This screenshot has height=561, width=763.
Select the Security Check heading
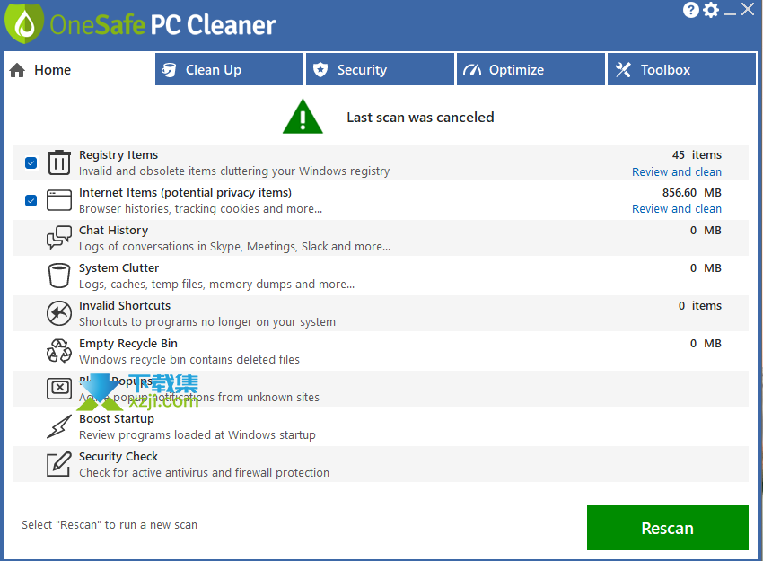coord(118,456)
